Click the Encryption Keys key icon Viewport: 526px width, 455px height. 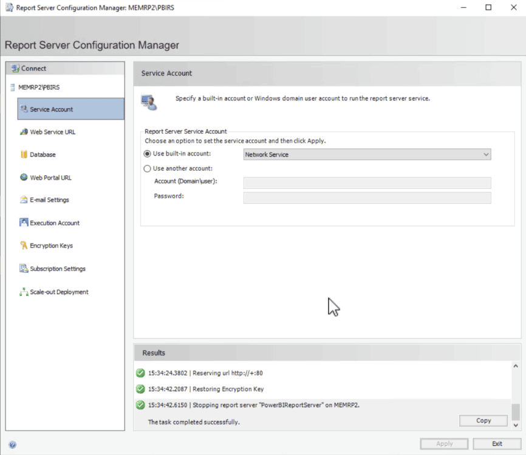point(24,245)
